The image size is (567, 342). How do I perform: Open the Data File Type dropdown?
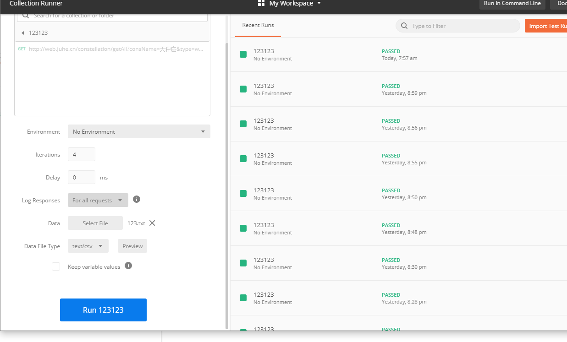(88, 246)
